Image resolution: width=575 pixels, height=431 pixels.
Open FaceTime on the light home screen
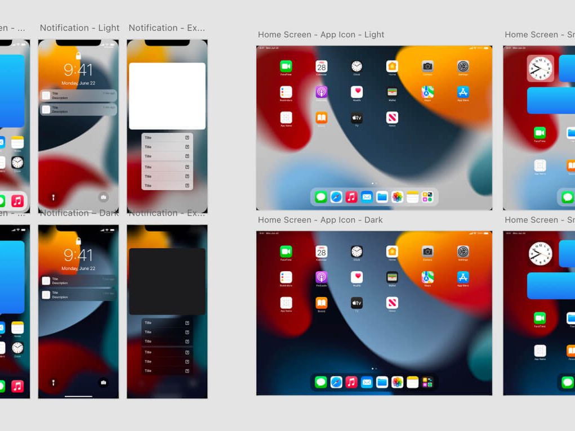click(x=286, y=65)
